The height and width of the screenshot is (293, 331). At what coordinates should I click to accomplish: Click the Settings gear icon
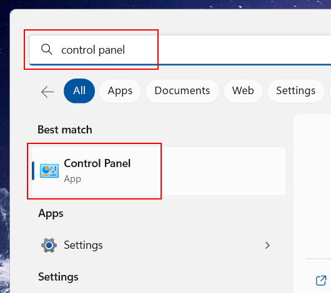click(49, 245)
